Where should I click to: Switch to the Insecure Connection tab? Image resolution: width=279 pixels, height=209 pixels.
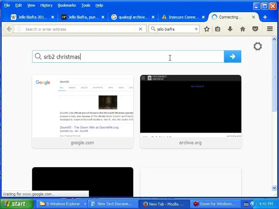pyautogui.click(x=183, y=17)
